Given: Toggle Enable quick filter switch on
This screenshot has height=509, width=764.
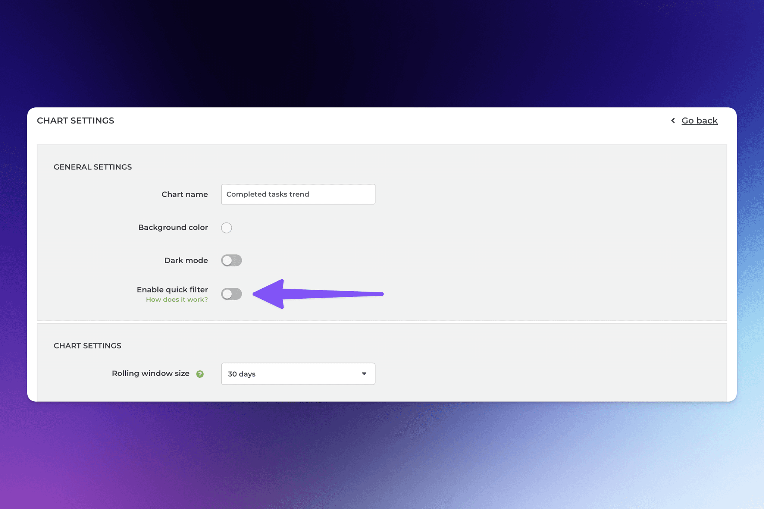Looking at the screenshot, I should pyautogui.click(x=231, y=294).
